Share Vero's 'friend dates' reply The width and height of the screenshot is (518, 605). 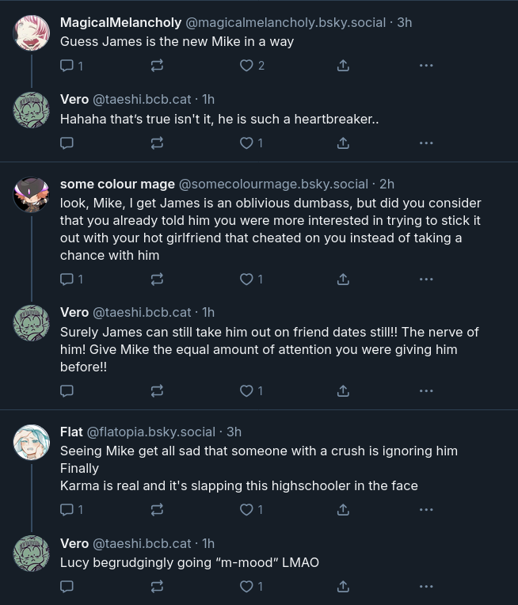(x=343, y=390)
